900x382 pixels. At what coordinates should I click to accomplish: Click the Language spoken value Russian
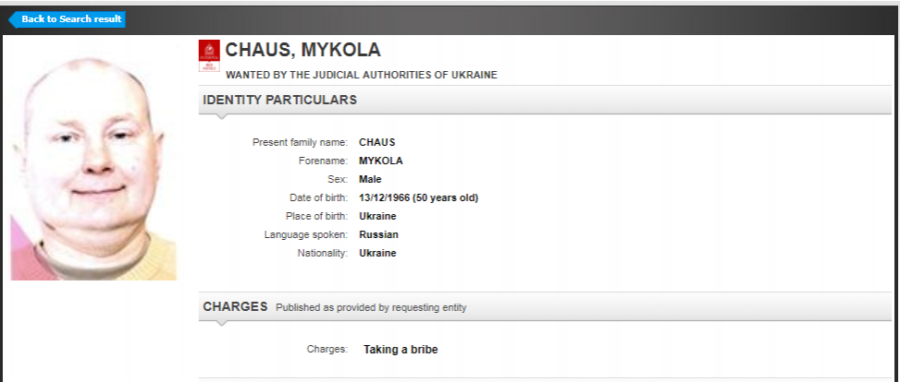click(x=378, y=234)
